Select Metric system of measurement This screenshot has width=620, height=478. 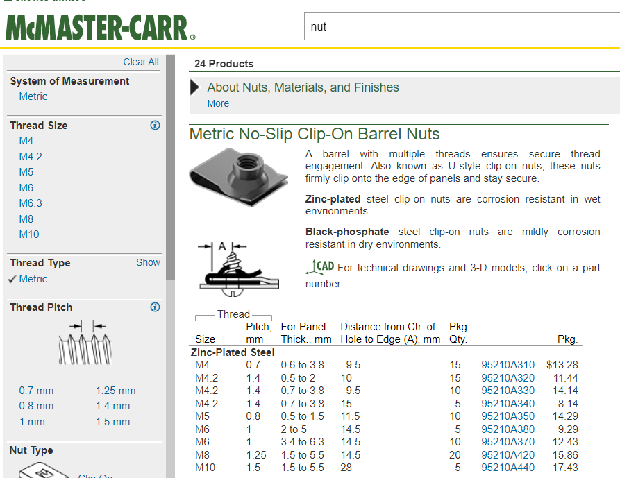(33, 96)
